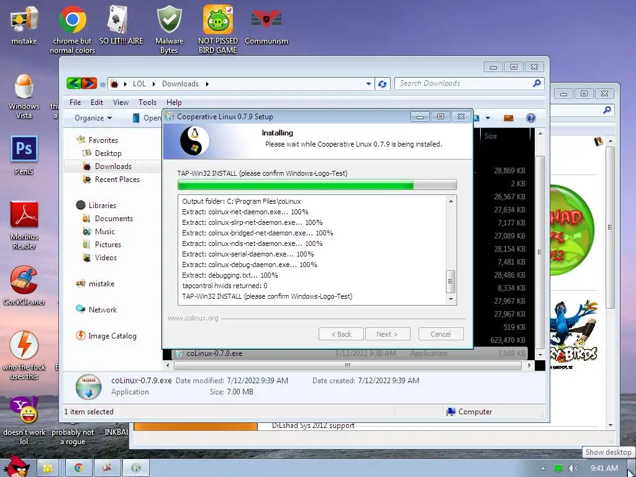Click the install log scrollbar thumb
Viewport: 636px width, 477px height.
450,281
